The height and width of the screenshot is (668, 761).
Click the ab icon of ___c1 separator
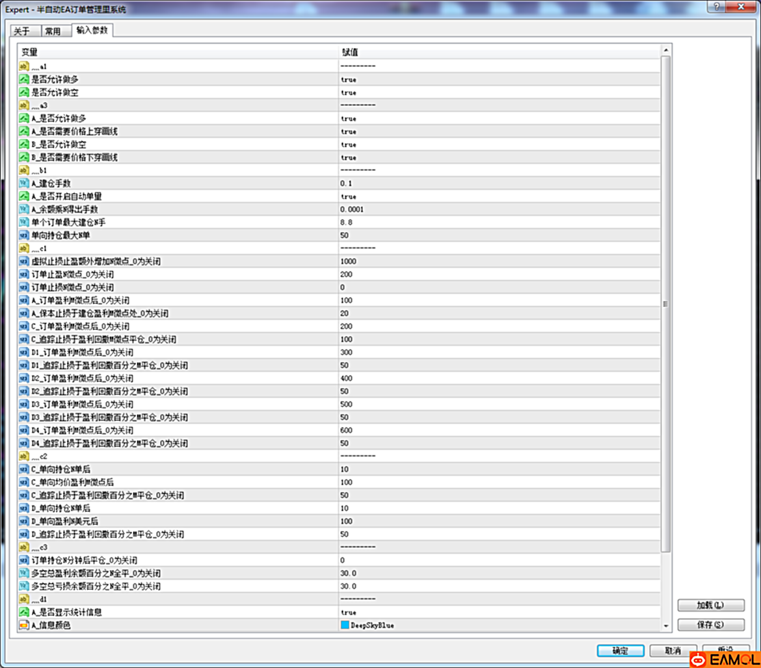click(25, 248)
